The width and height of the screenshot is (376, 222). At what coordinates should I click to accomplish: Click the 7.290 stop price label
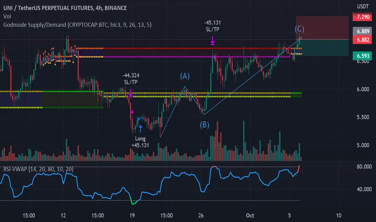[x=362, y=17]
